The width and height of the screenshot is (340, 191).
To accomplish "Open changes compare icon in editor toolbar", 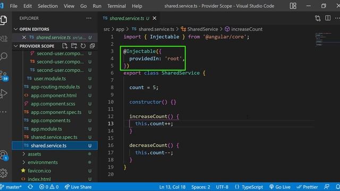I will [318, 18].
